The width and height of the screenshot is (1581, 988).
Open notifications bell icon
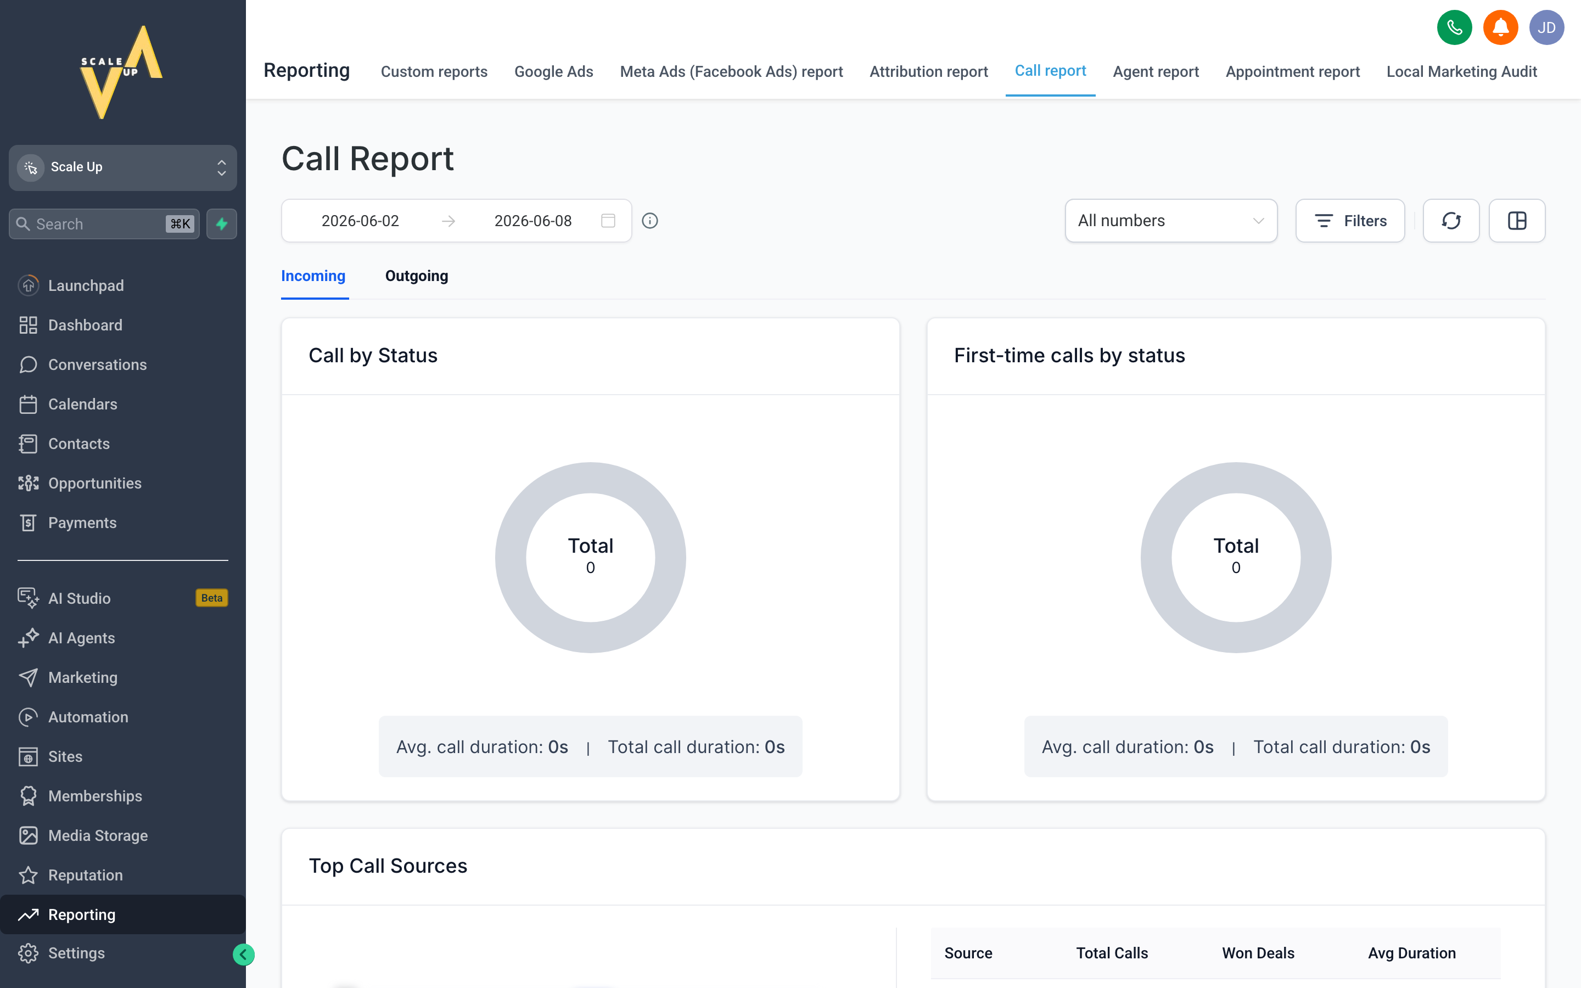click(1501, 27)
